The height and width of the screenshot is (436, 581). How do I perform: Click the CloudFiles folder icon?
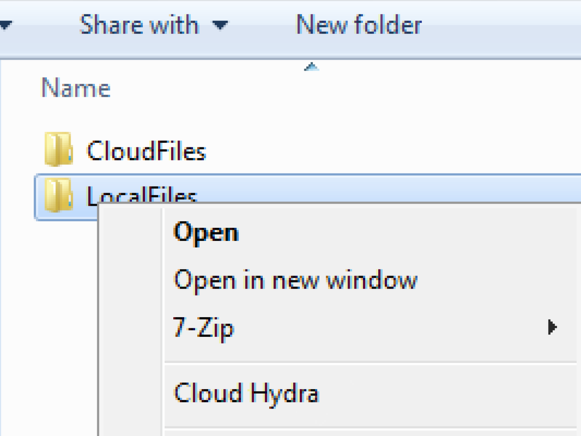(x=58, y=149)
